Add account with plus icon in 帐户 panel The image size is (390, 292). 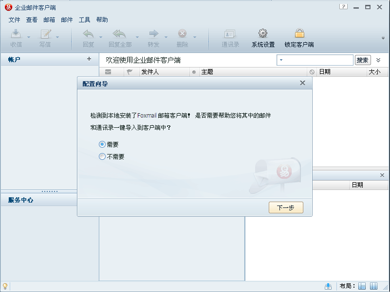[x=89, y=59]
